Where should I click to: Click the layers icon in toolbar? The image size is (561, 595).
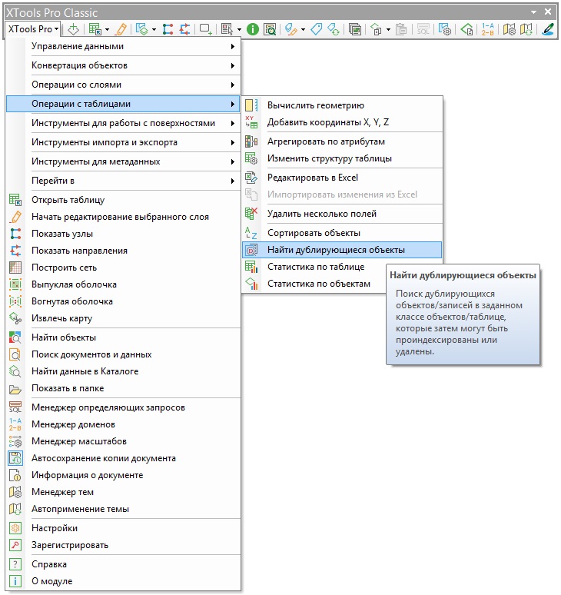tap(142, 29)
